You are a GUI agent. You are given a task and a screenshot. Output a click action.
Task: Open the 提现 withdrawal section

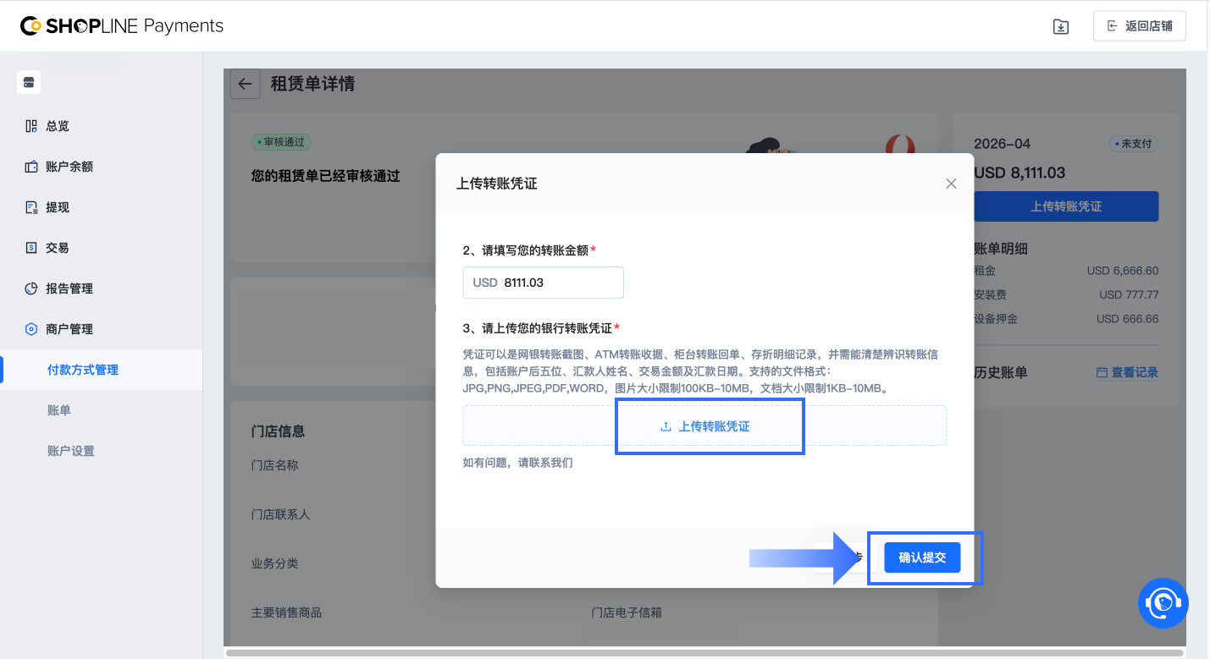[x=58, y=207]
